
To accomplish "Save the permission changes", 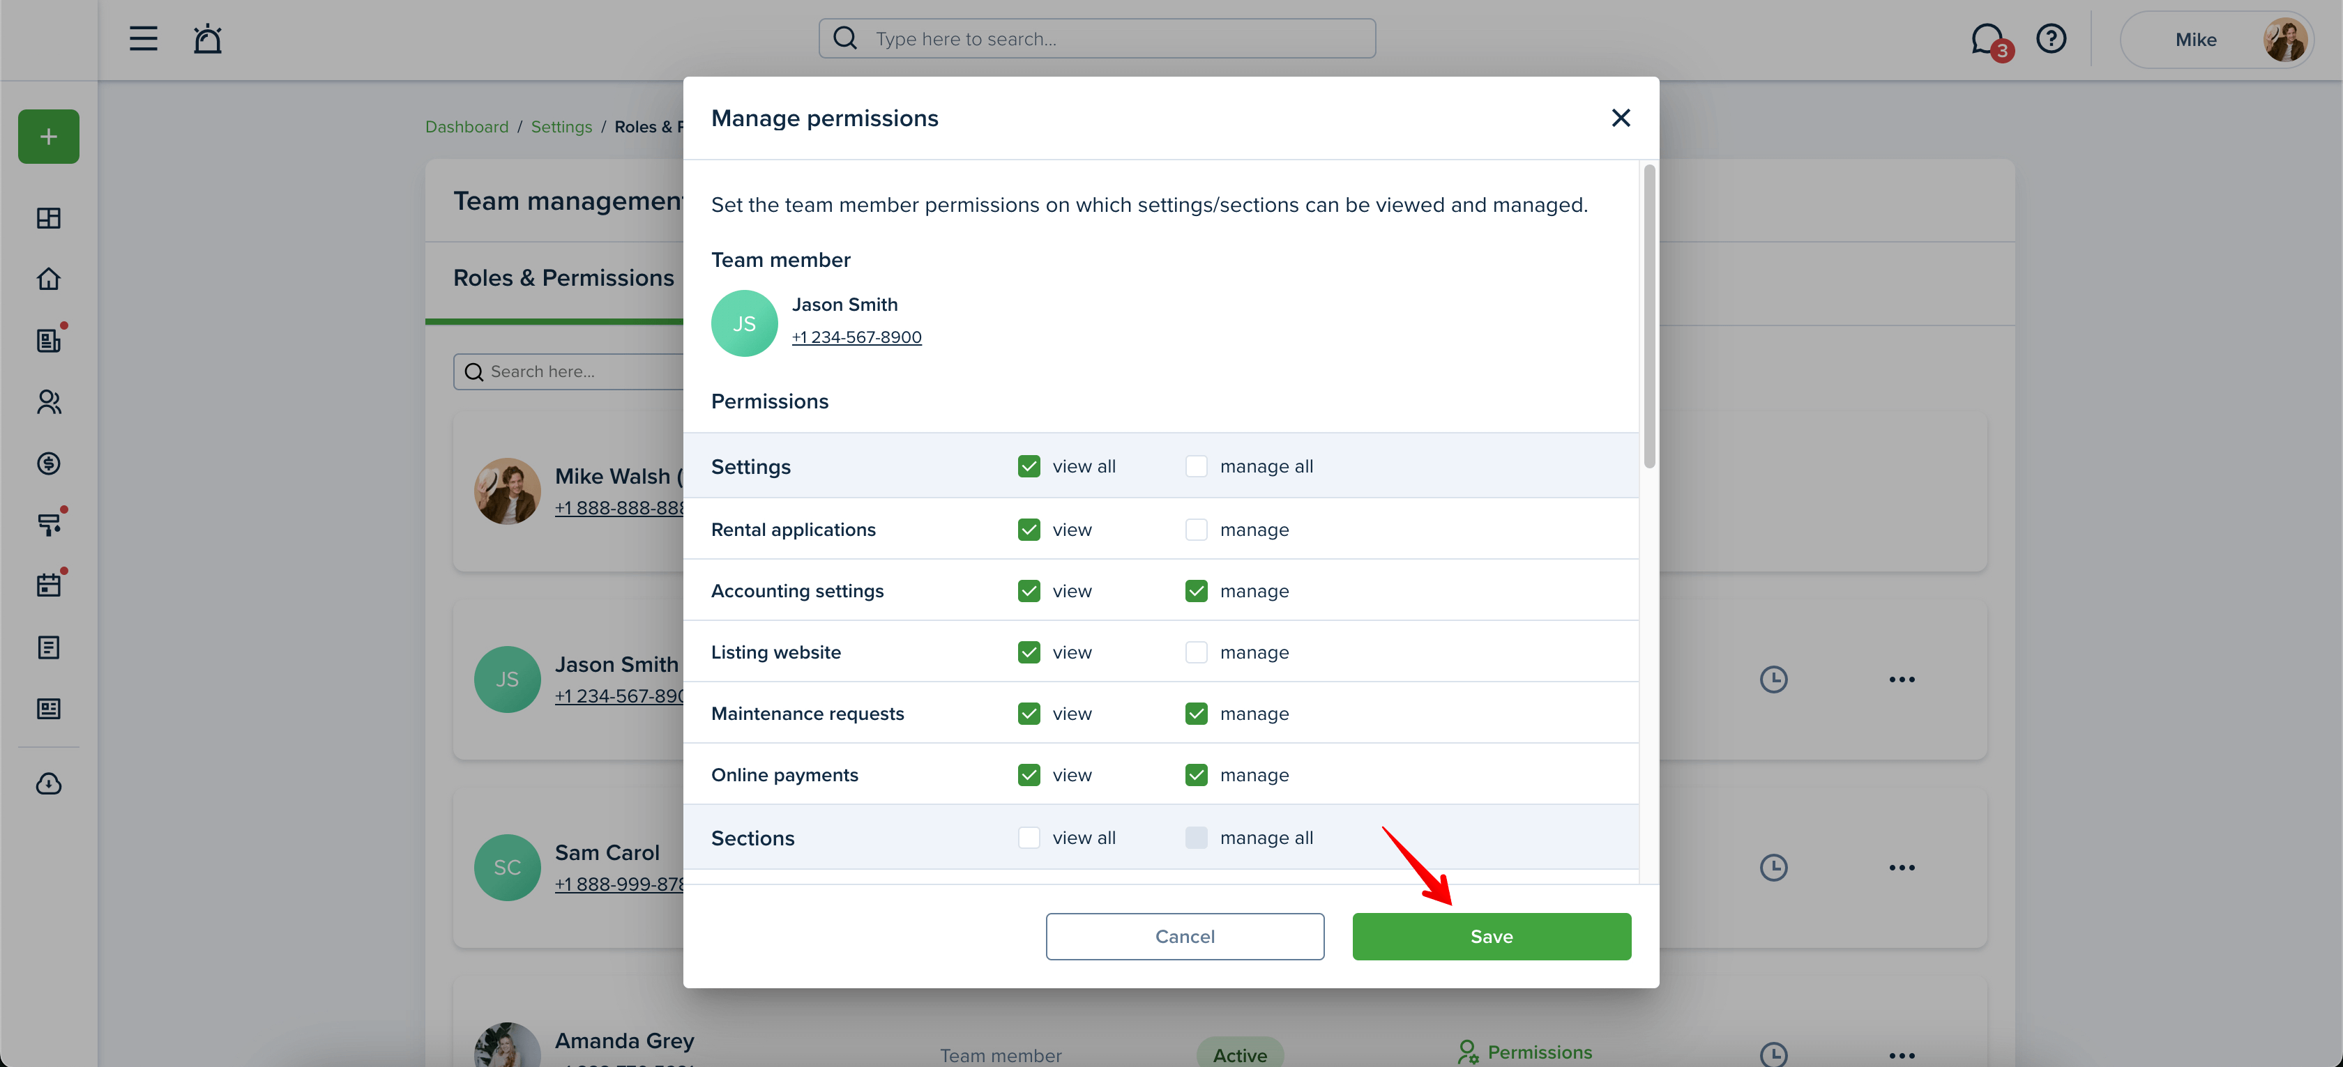I will coord(1492,936).
